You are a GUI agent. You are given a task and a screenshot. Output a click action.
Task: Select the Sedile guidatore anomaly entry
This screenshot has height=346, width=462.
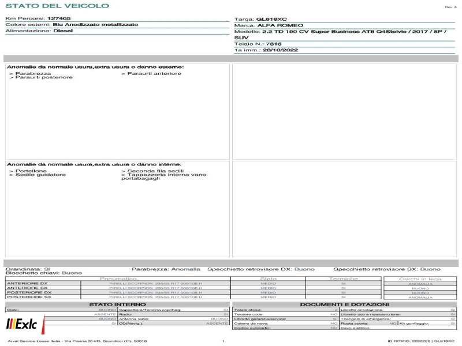click(38, 175)
